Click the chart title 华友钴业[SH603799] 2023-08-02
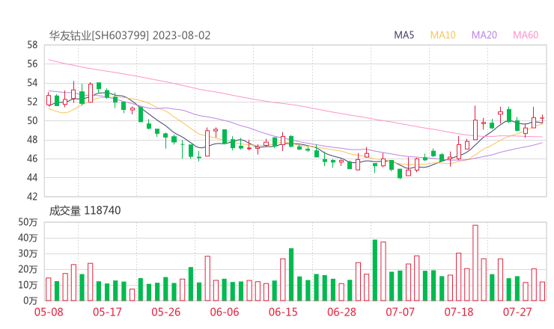 point(130,35)
